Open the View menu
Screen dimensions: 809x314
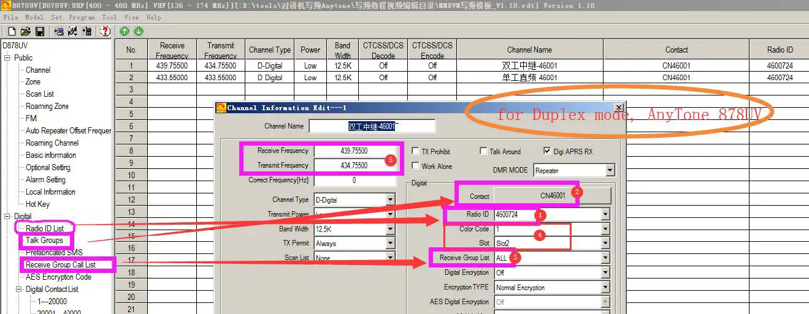(131, 17)
